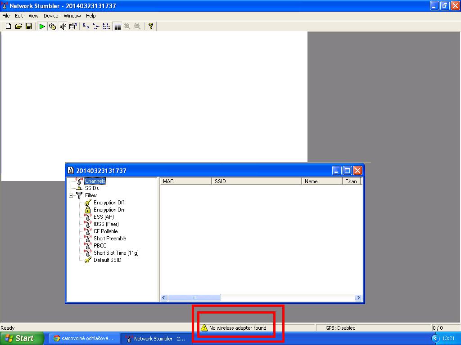Screen dimensions: 461x345
Task: Click the GPS: Disabled status text
Action: coord(340,328)
